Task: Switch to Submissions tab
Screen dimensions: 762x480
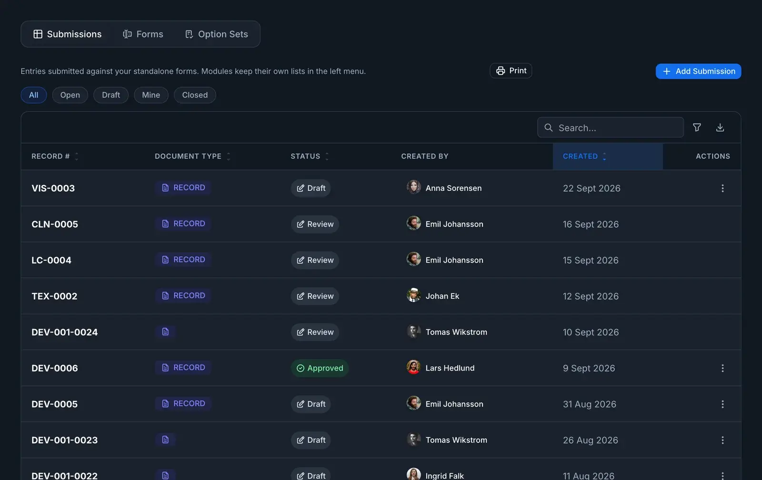Action: click(x=67, y=34)
